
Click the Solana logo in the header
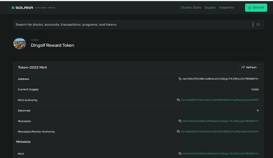[x=22, y=8]
